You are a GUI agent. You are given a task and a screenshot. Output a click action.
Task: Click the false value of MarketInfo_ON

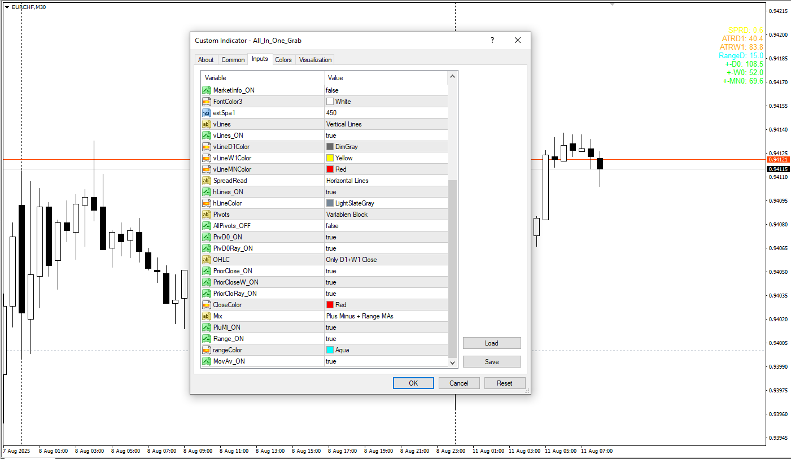coord(332,90)
